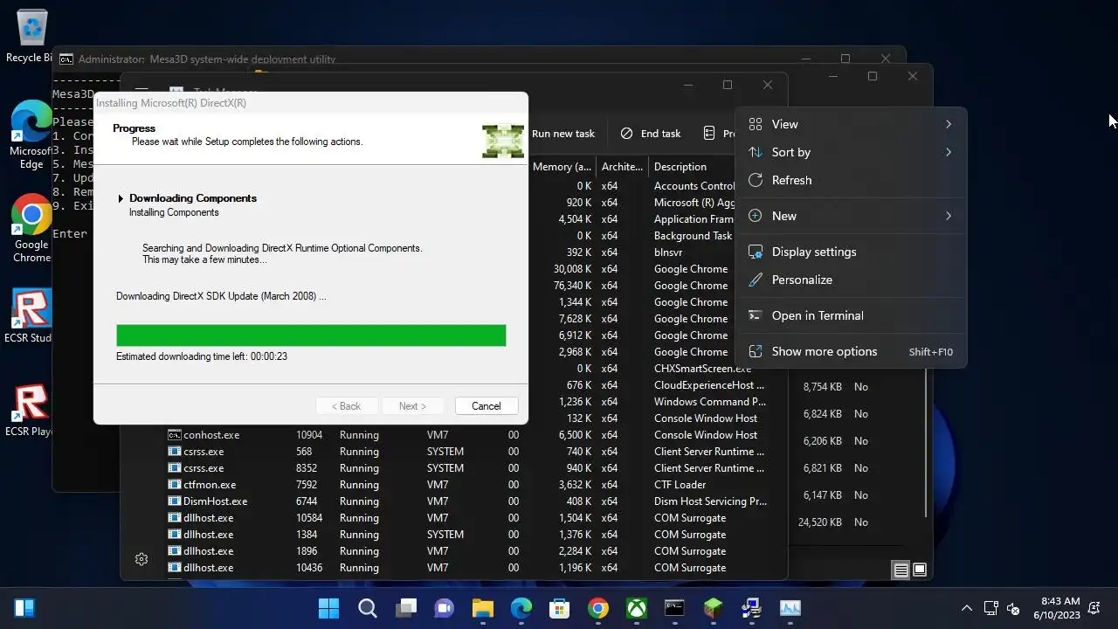Open the notification center bell icon

[1094, 608]
